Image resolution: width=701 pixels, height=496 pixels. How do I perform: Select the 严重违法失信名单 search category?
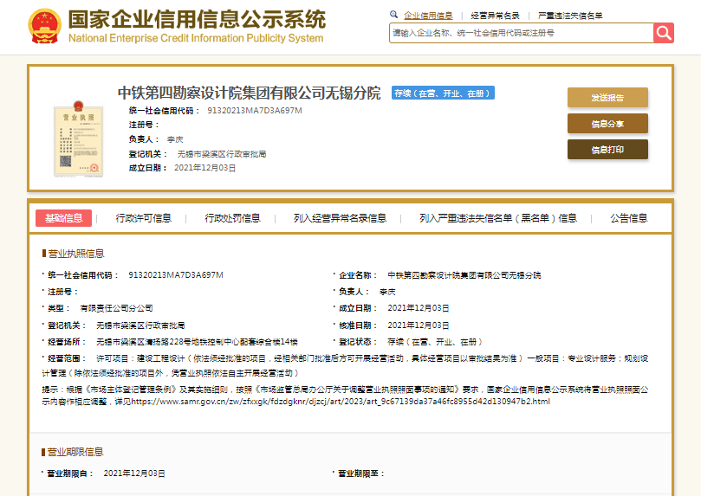(x=570, y=16)
